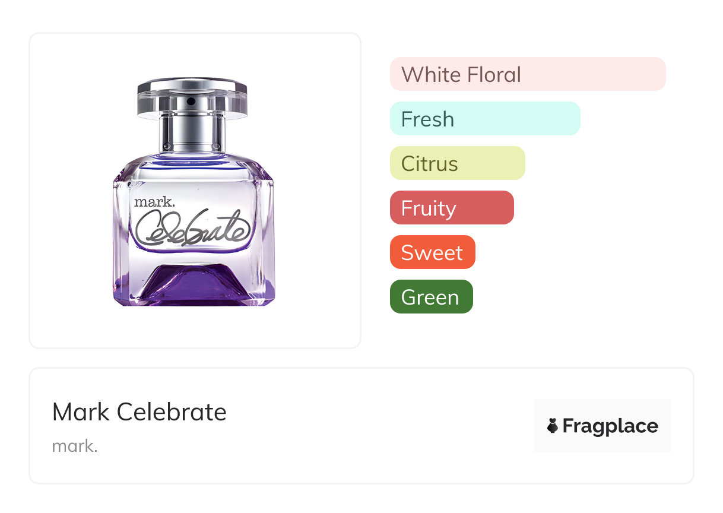
Task: Click the spray nozzle under the cap
Action: point(191,103)
